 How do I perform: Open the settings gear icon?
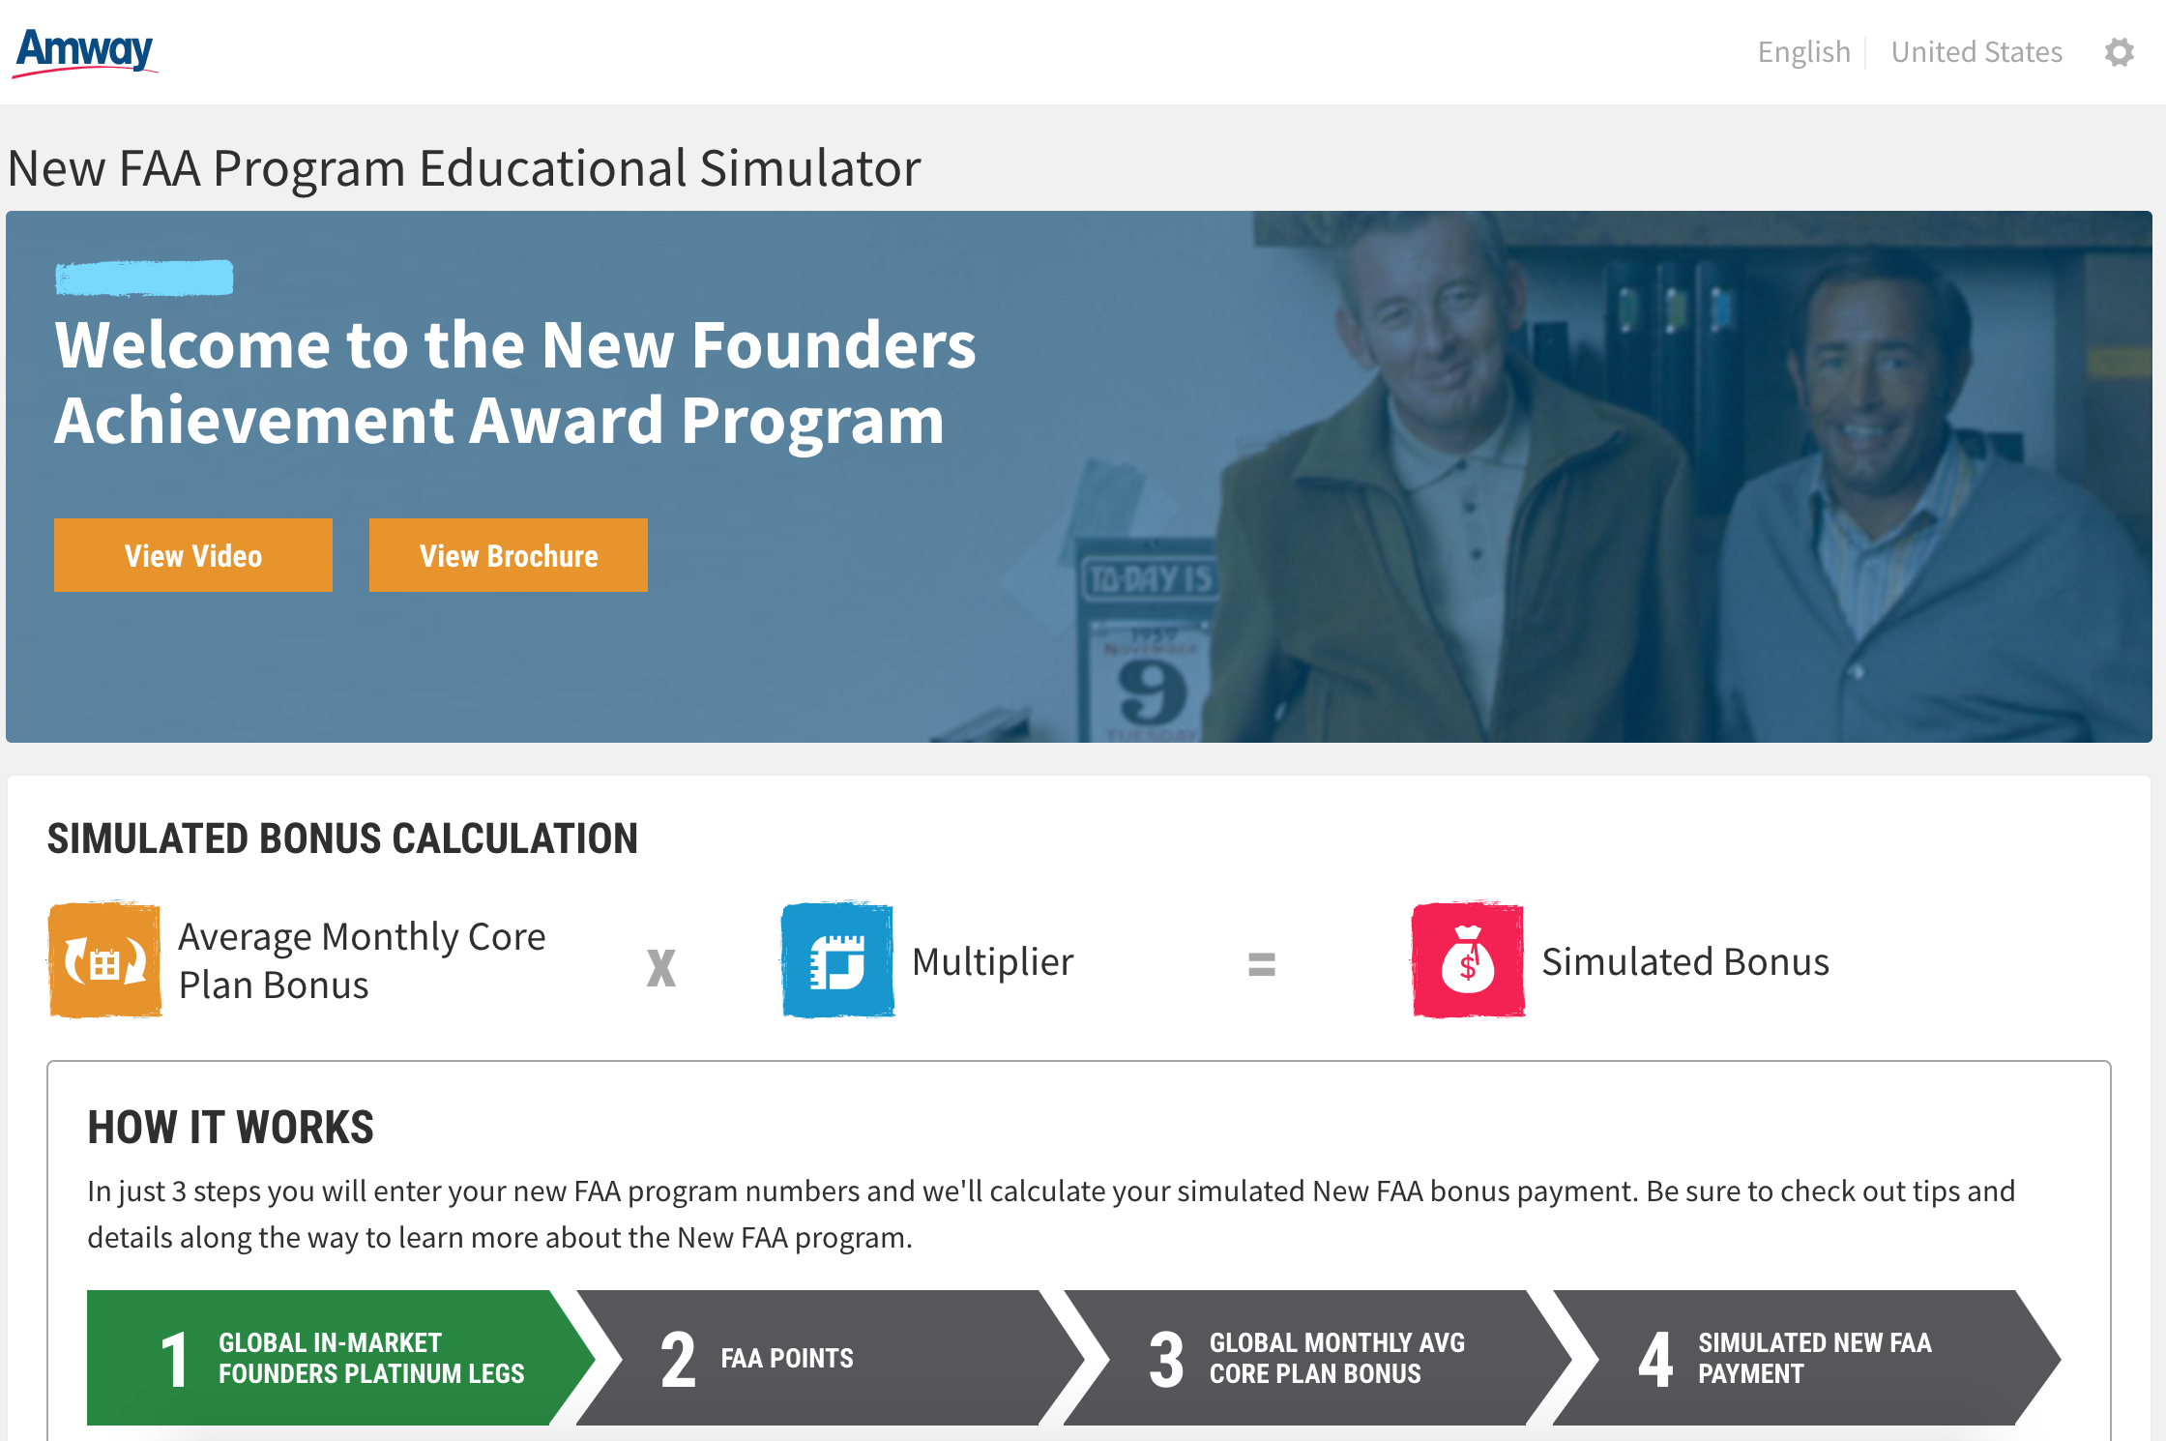2119,52
